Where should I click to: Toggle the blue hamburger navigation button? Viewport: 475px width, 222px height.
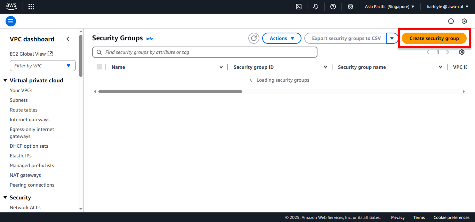click(x=11, y=21)
